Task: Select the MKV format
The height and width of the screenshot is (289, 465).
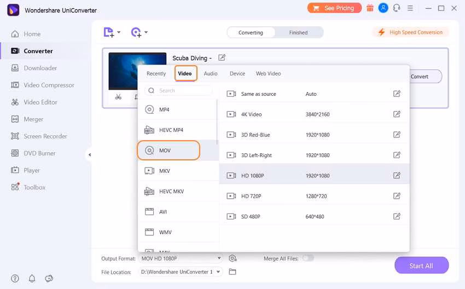Action: [178, 171]
